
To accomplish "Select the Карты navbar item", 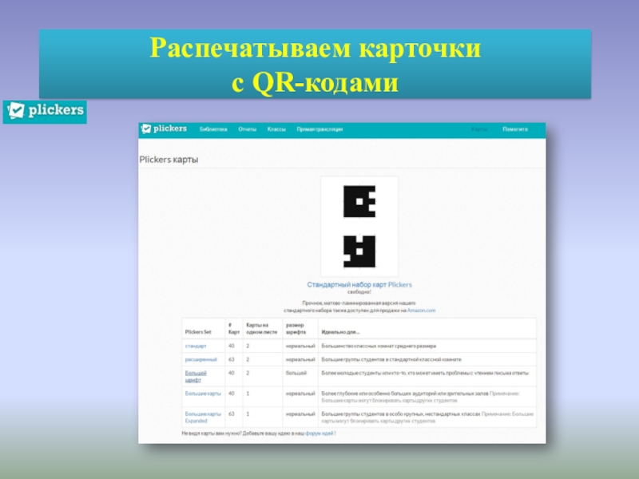I will click(479, 129).
